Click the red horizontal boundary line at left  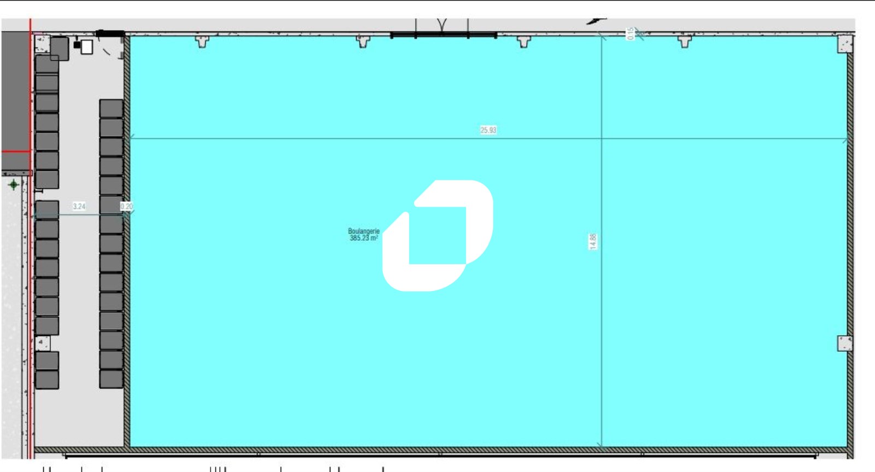pos(15,150)
